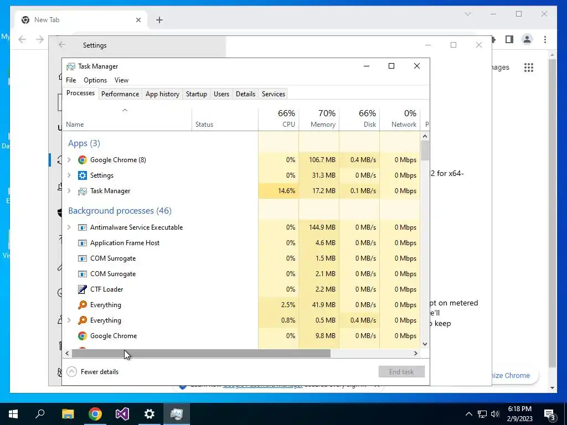Switch to the App history tab

point(162,94)
